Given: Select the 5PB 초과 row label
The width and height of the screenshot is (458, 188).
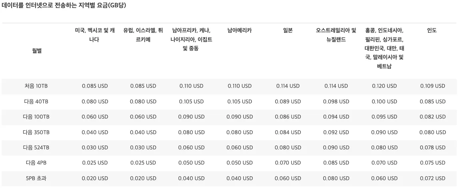Looking at the screenshot, I should [x=36, y=178].
